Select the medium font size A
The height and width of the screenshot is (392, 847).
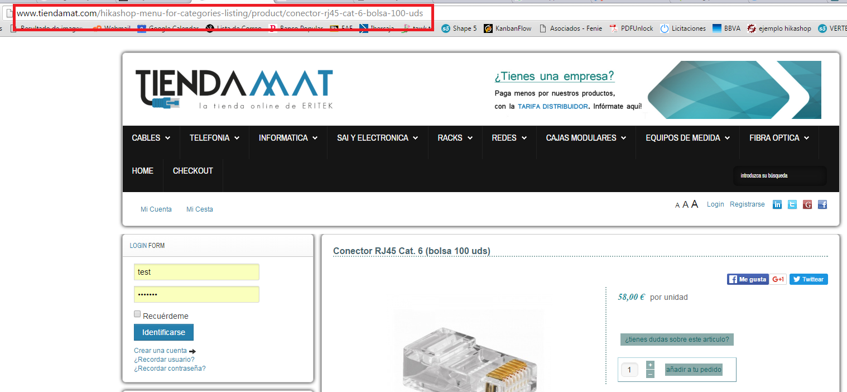[x=685, y=205]
